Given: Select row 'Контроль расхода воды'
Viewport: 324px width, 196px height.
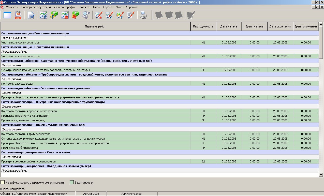Looking at the screenshot, I should (x=160, y=84).
